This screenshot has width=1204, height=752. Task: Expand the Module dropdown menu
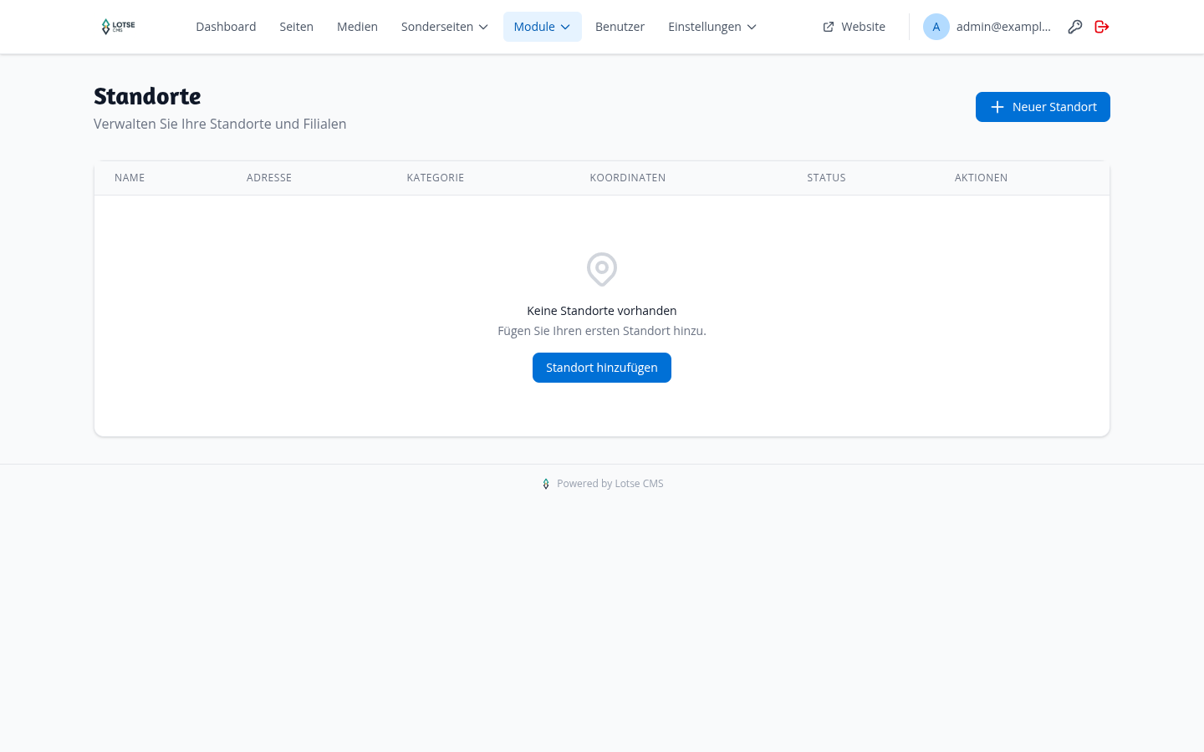543,27
